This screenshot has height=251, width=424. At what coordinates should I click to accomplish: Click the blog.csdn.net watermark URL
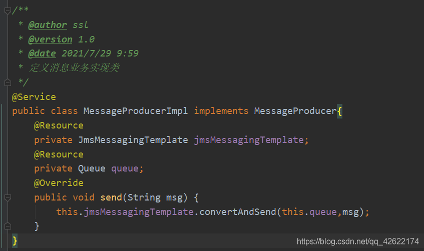(x=358, y=241)
